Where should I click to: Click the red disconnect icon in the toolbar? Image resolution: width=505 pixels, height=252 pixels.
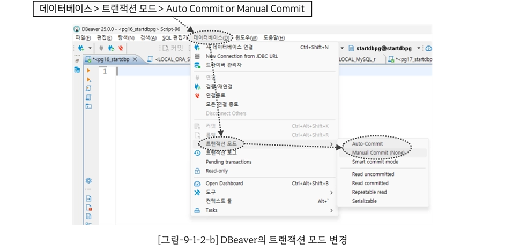[121, 48]
